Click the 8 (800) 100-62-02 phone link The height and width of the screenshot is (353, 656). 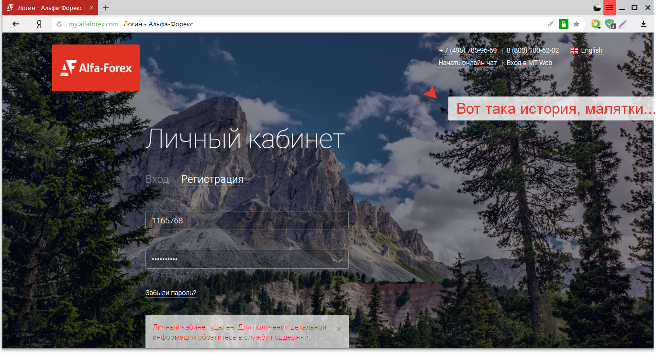533,50
